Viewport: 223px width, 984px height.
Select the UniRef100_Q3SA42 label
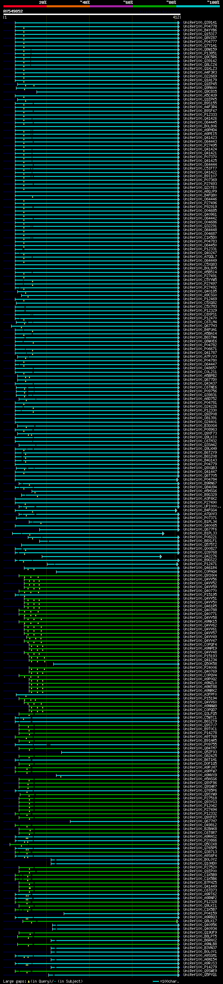click(x=200, y=445)
